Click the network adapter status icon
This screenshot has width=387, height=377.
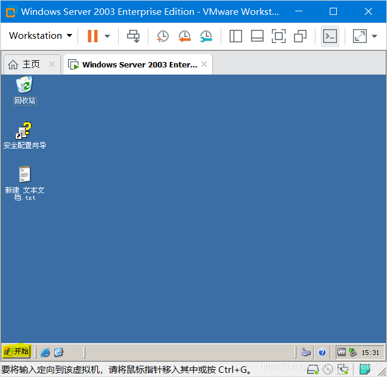pyautogui.click(x=343, y=369)
